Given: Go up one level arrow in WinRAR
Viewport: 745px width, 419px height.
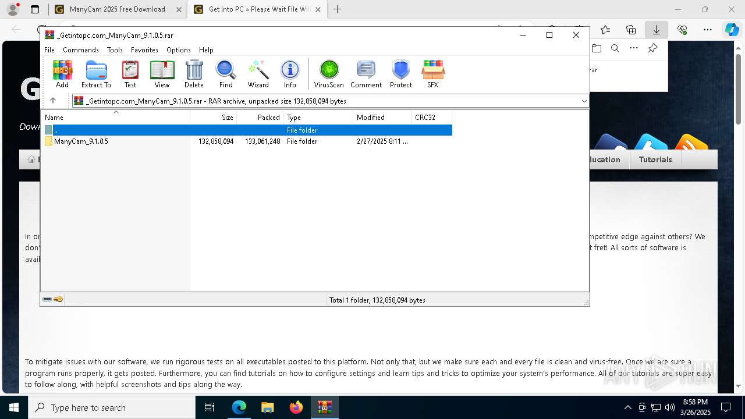Looking at the screenshot, I should tap(53, 101).
